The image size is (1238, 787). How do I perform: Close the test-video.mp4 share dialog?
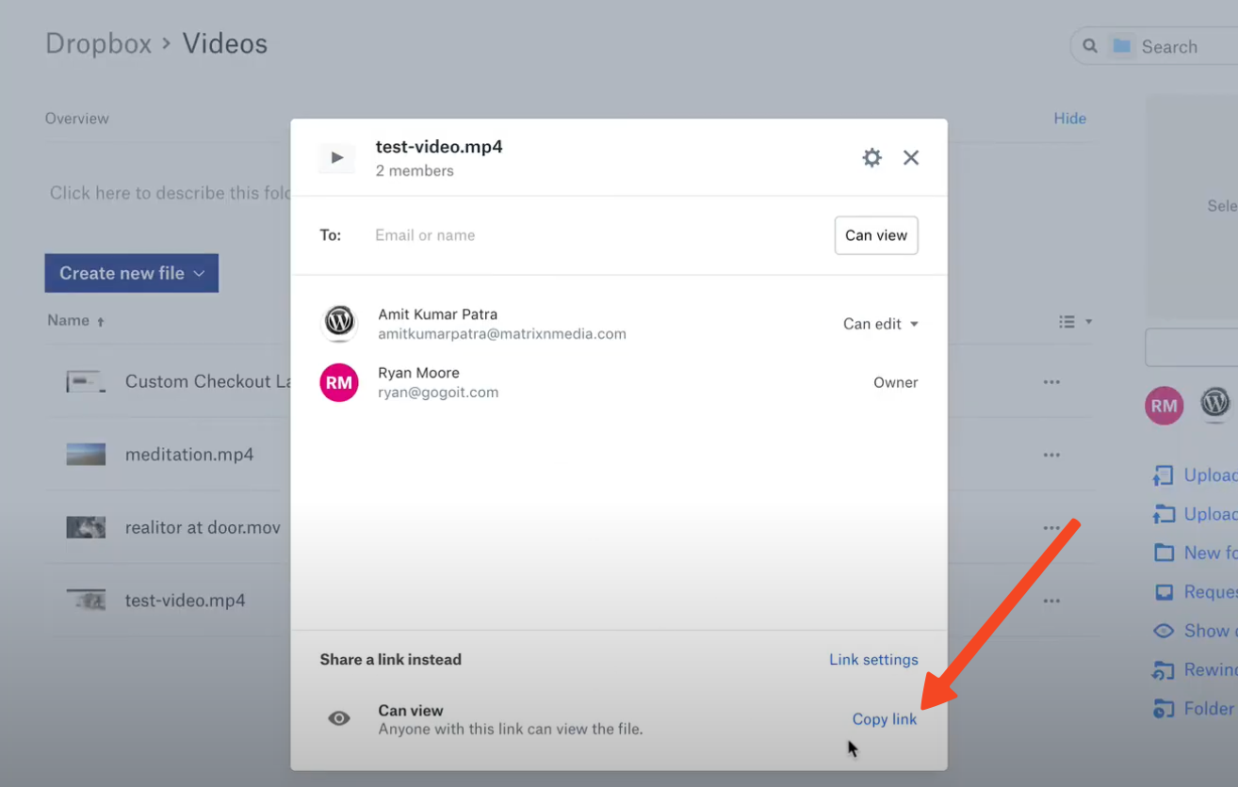[x=911, y=157]
